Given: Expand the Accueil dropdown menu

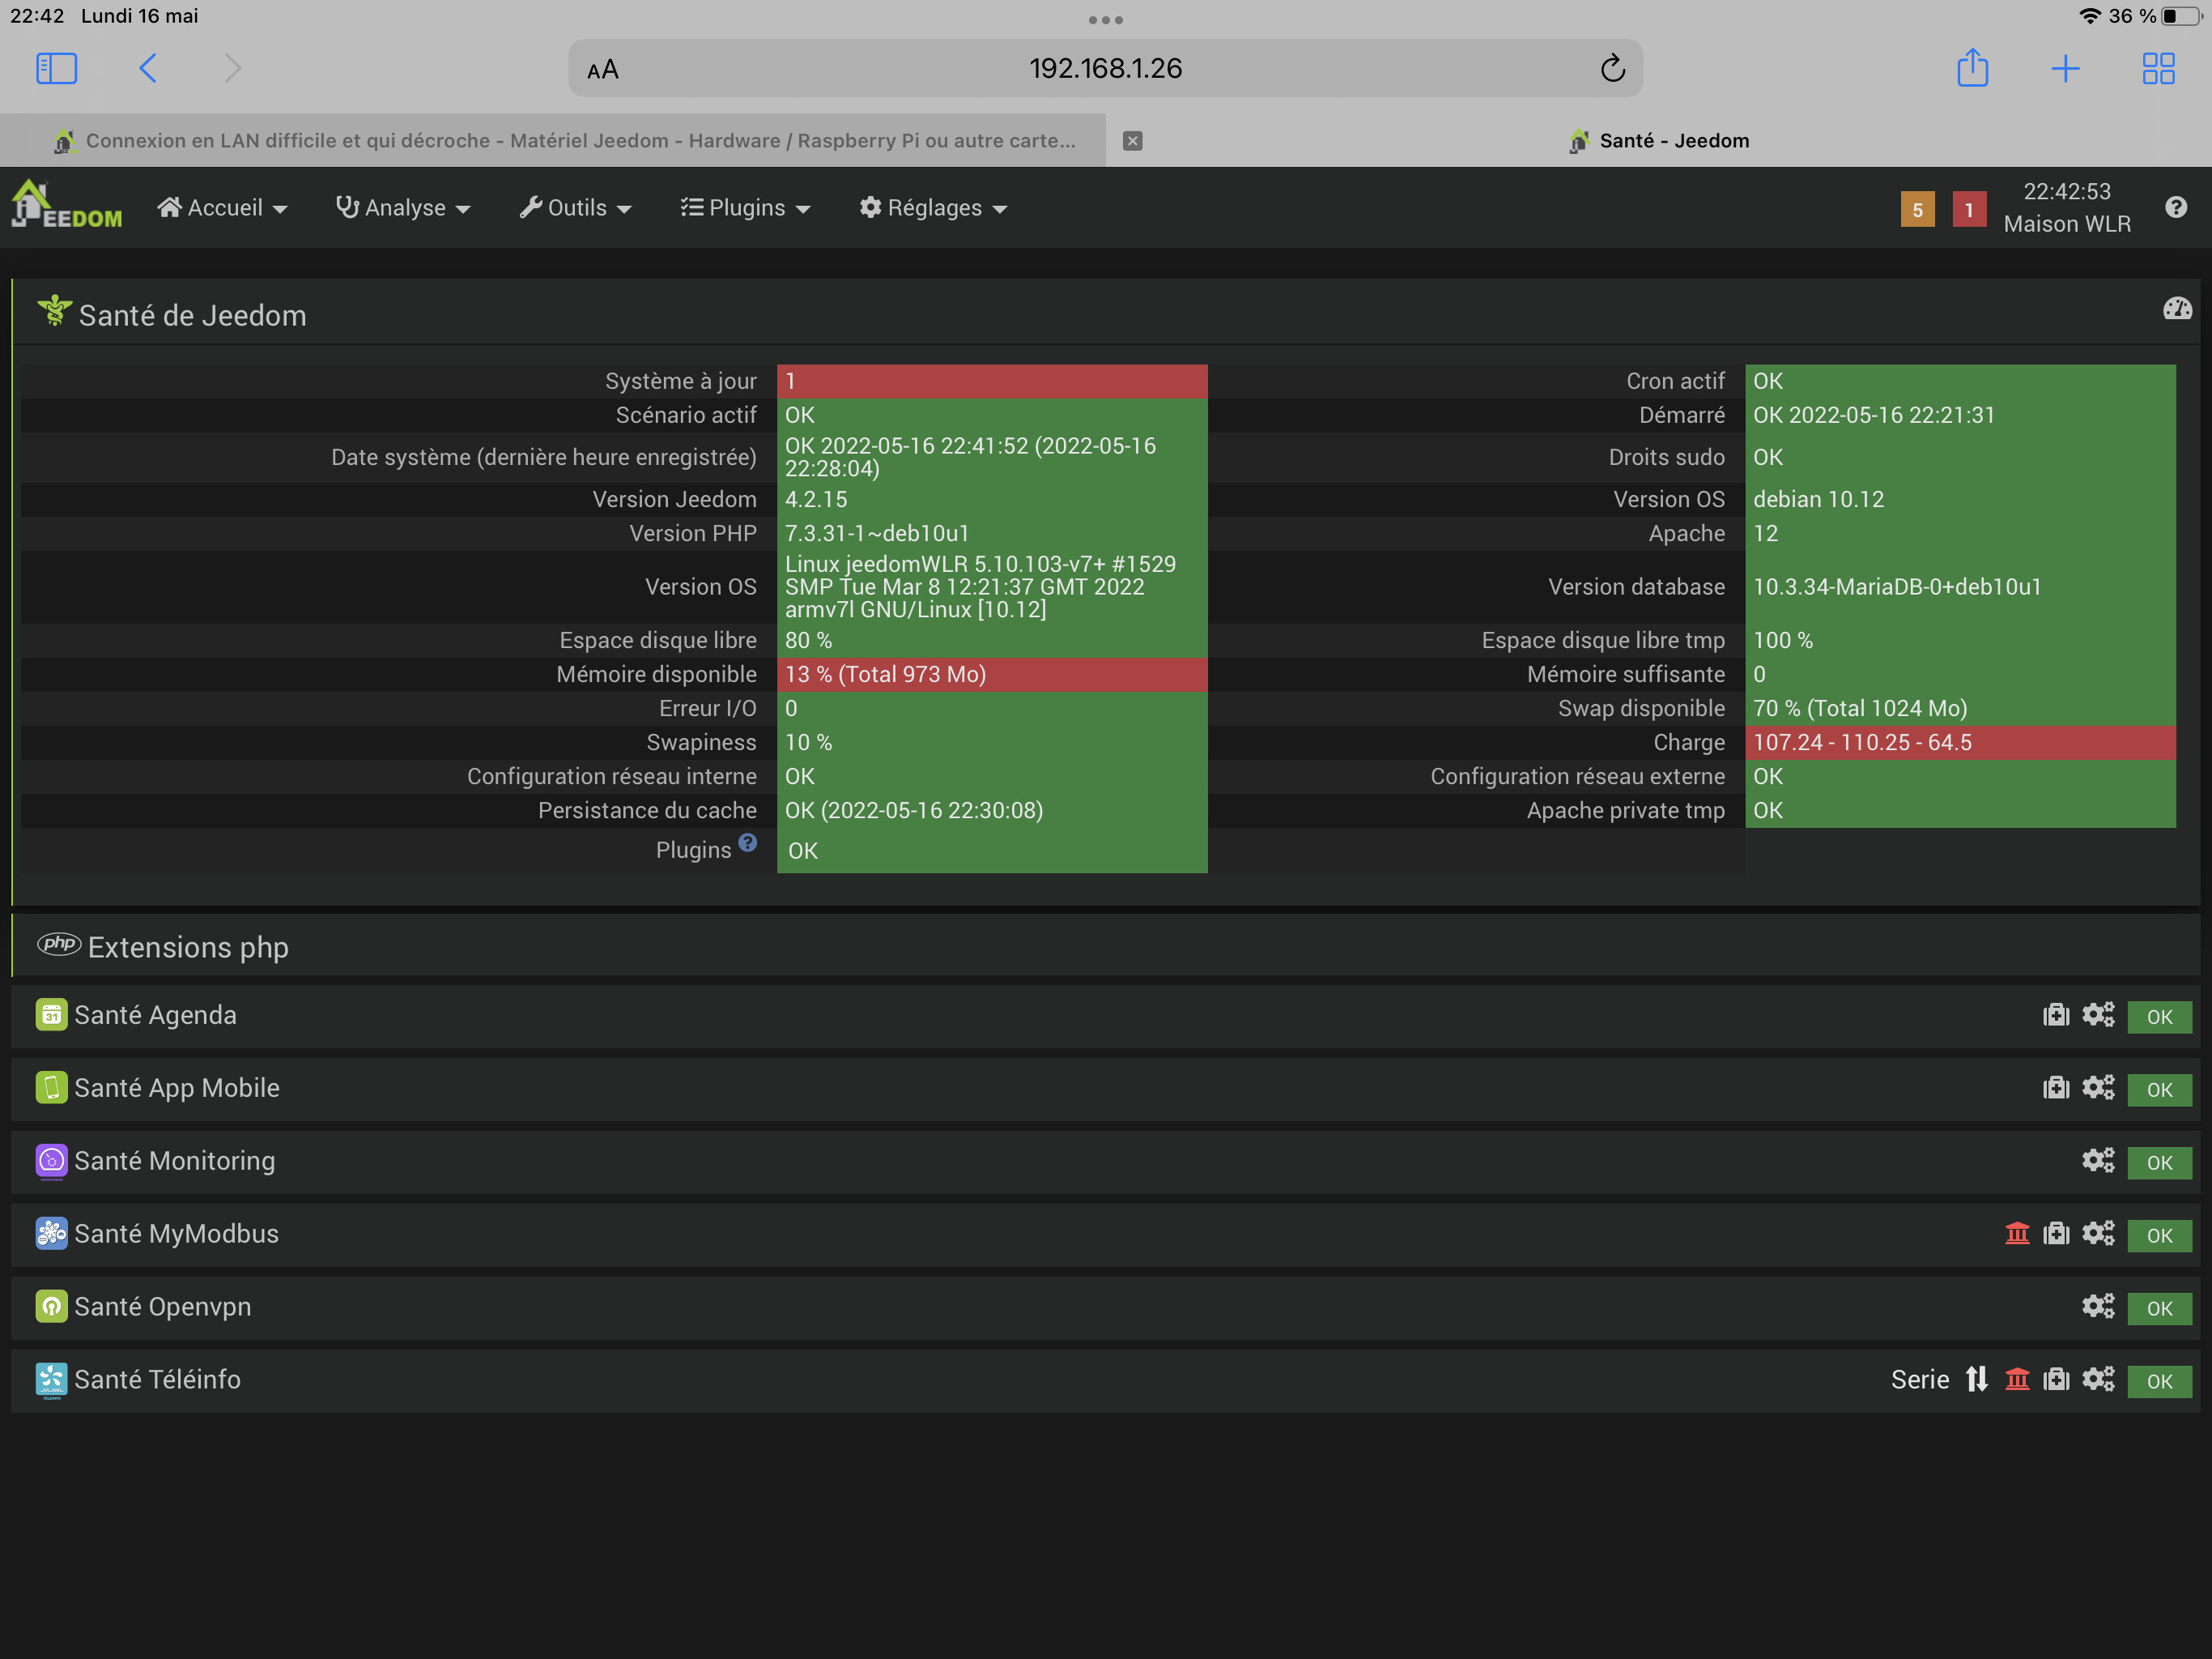Looking at the screenshot, I should click(222, 207).
